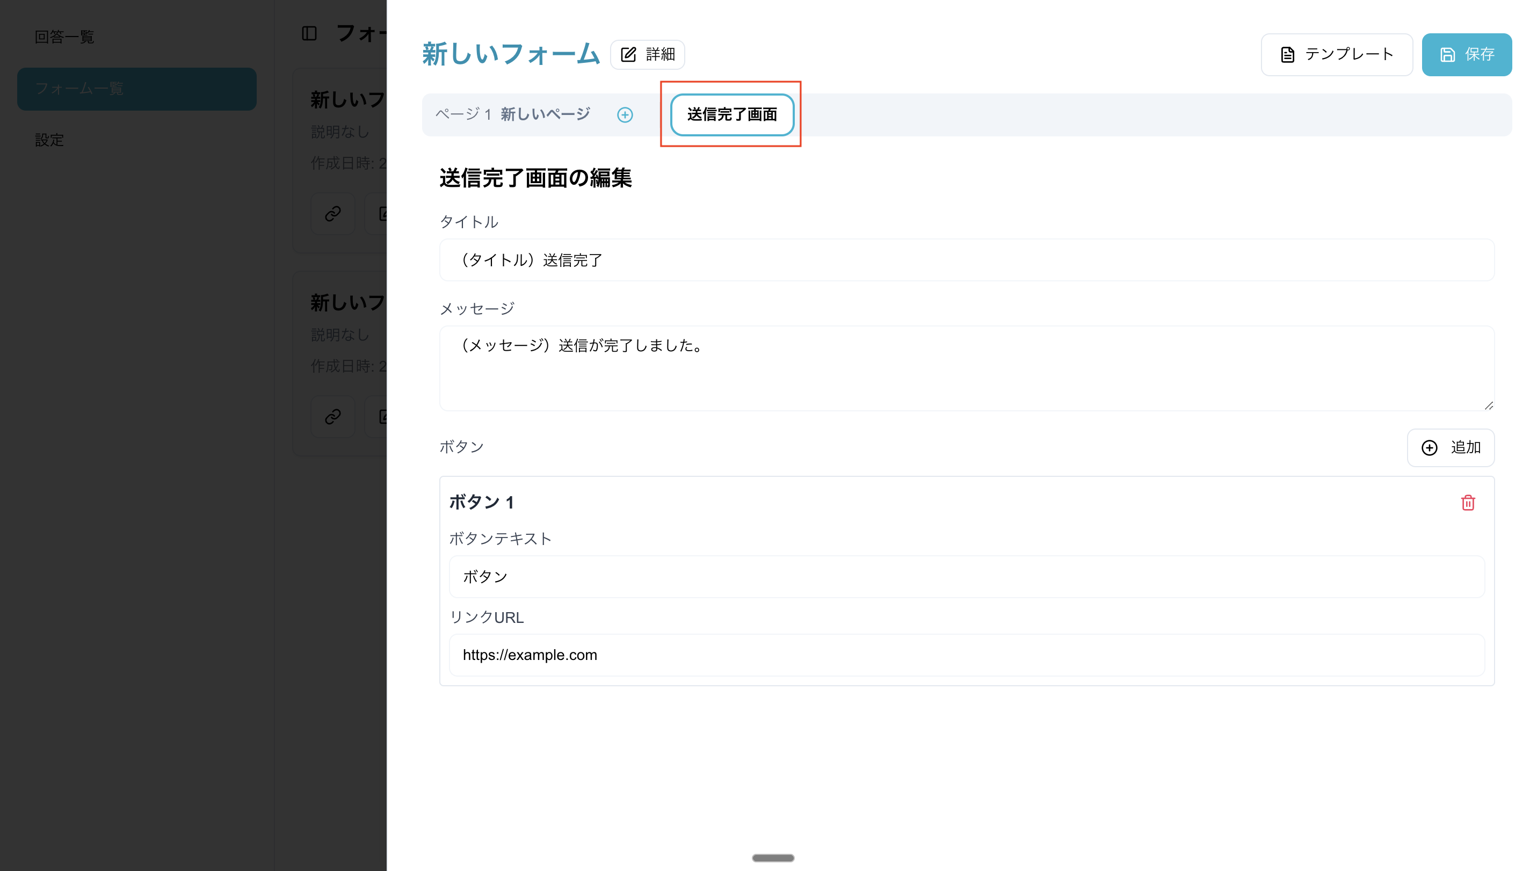Click the plus circle add-page icon

(x=625, y=115)
